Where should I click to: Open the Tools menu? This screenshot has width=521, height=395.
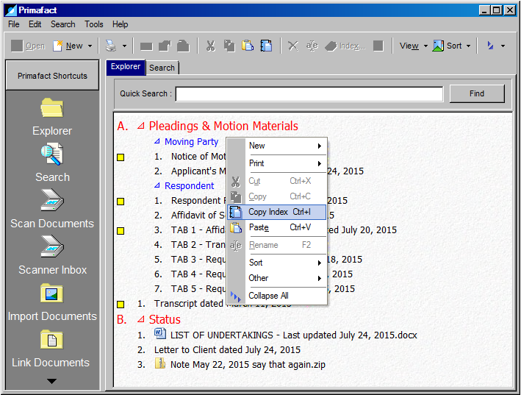[x=94, y=24]
